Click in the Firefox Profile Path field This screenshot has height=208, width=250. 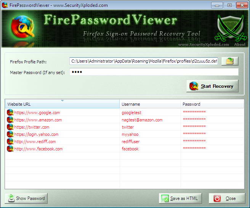144,61
